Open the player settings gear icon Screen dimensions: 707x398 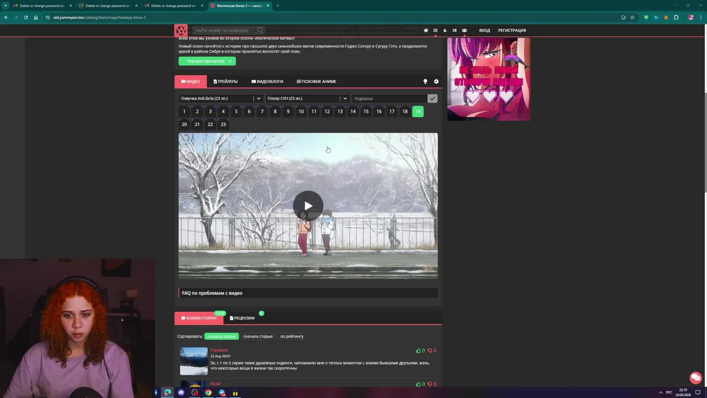(436, 81)
